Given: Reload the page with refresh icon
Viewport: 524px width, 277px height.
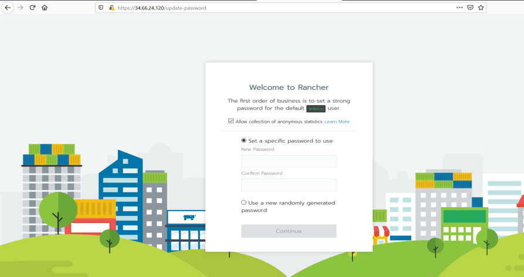Looking at the screenshot, I should pos(32,8).
